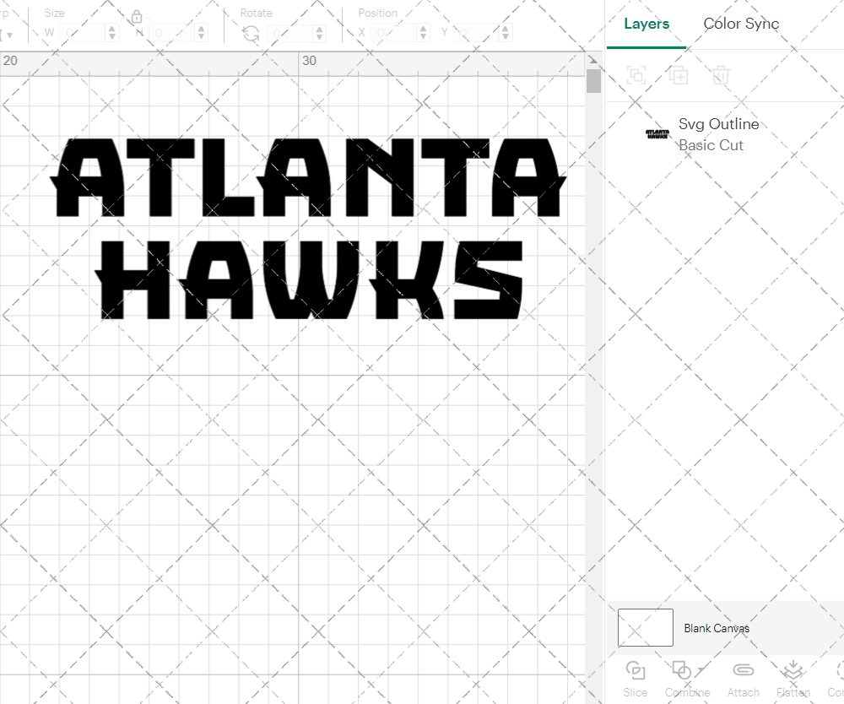The height and width of the screenshot is (704, 844).
Task: Click the Width stepper arrows
Action: coord(112,33)
